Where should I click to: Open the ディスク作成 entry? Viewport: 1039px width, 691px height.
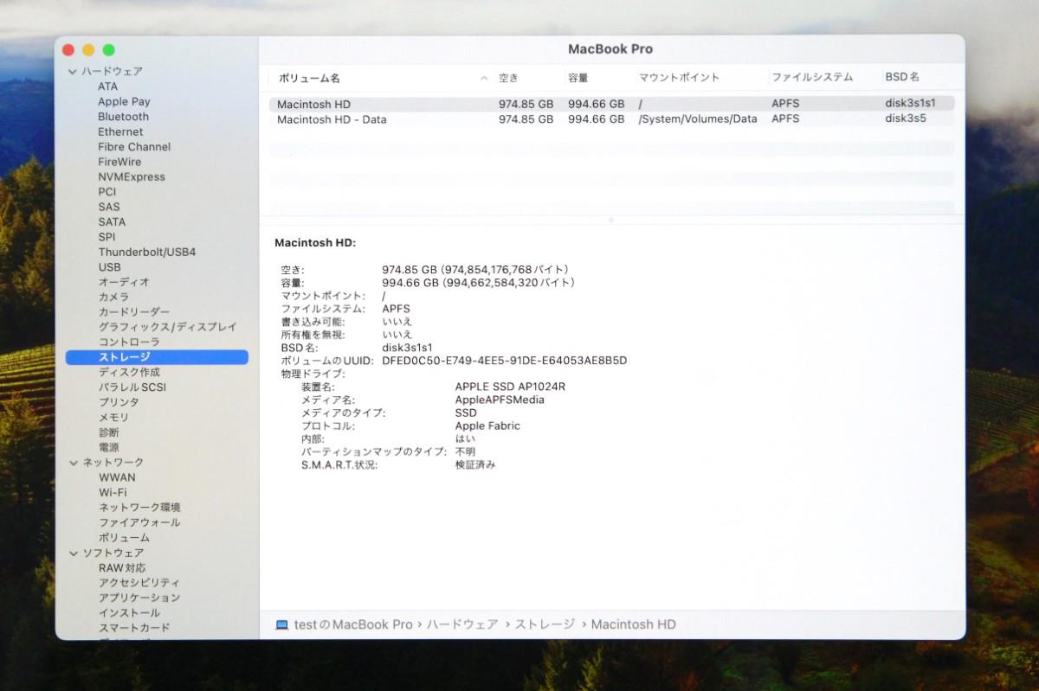(x=129, y=372)
